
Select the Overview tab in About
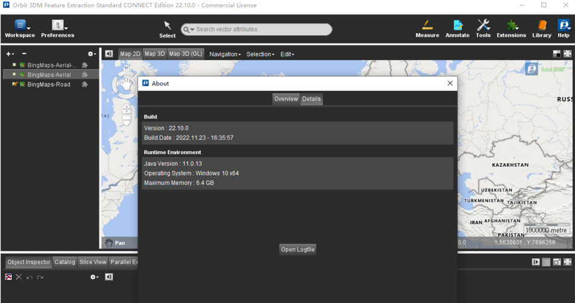click(x=286, y=99)
